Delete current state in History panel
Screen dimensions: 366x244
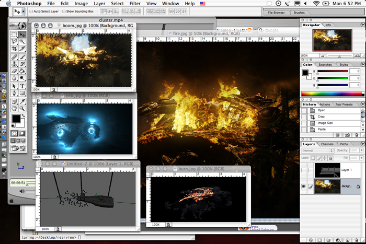click(356, 135)
